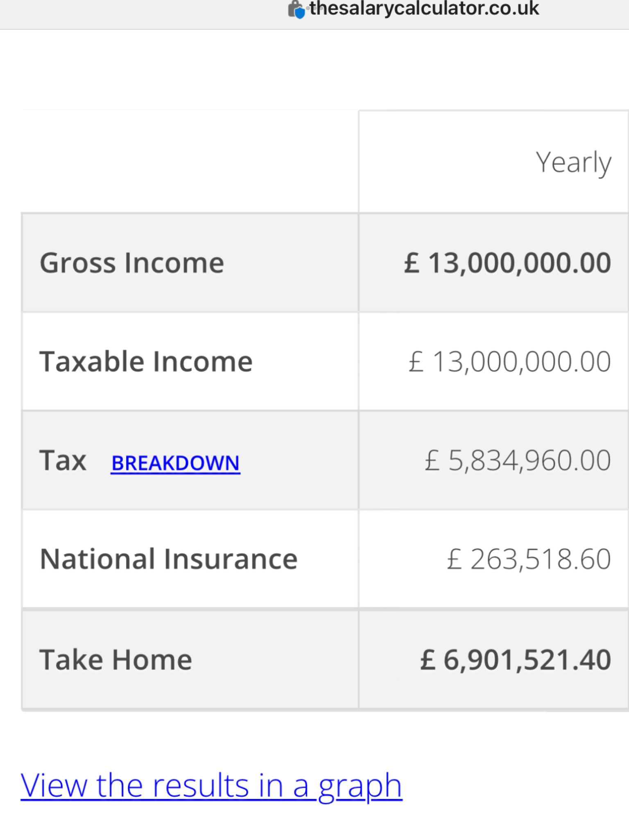Select the Yearly column header
Viewport: 629px width, 838px height.
pyautogui.click(x=573, y=163)
